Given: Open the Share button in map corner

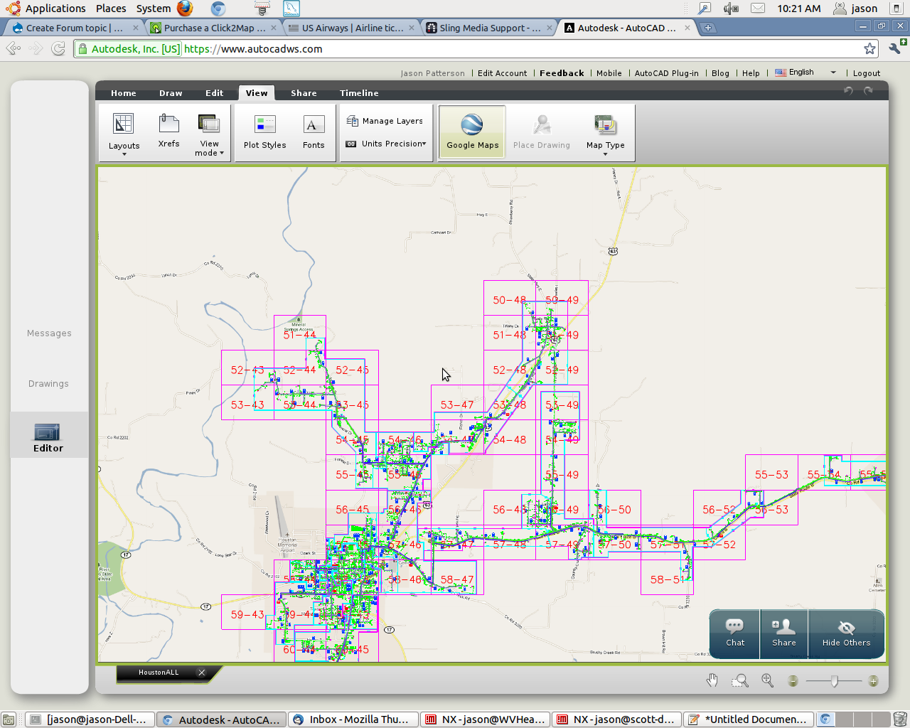Looking at the screenshot, I should (784, 633).
